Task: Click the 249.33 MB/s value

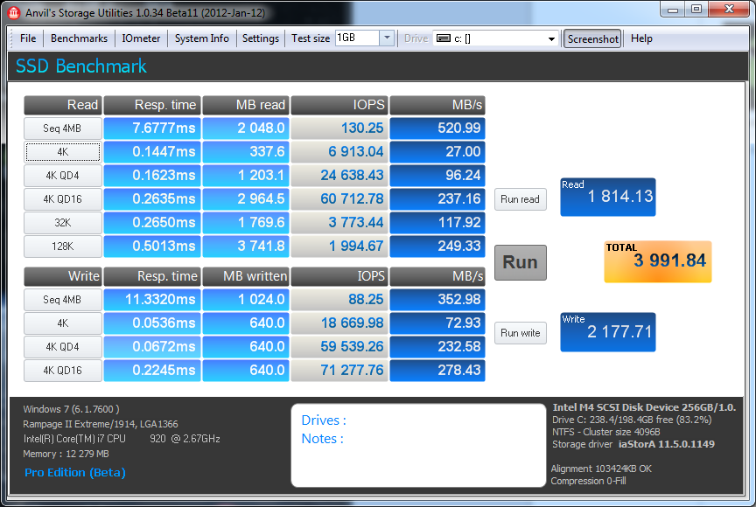Action: click(437, 246)
